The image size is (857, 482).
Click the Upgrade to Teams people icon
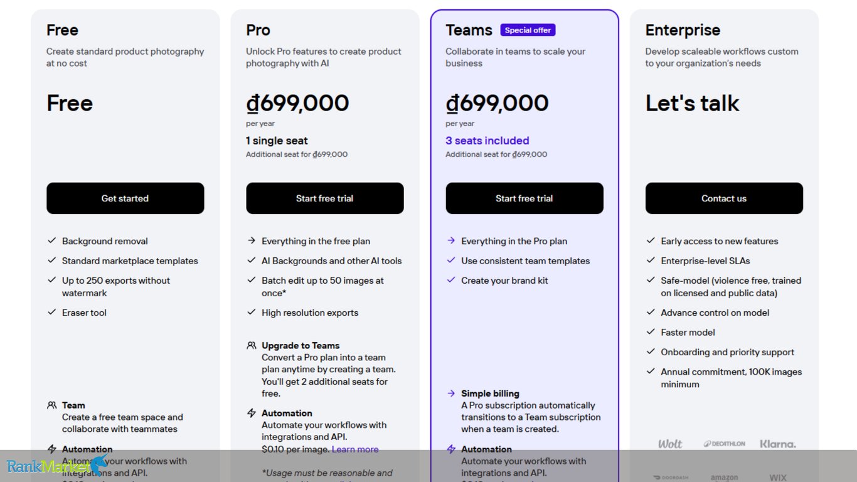252,345
